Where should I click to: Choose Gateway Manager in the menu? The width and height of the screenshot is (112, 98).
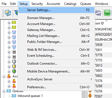tap(56, 30)
